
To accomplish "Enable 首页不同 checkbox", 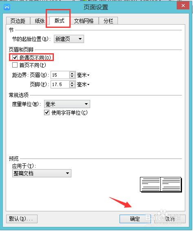I will [x=15, y=65].
